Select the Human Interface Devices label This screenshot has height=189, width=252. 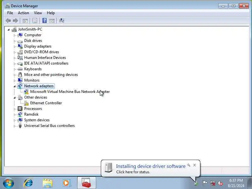45,58
